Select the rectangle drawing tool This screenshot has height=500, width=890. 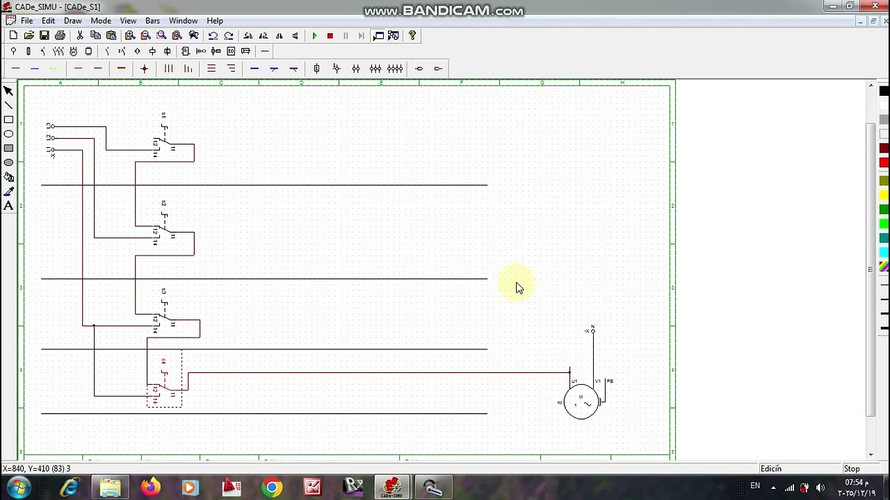tap(8, 119)
